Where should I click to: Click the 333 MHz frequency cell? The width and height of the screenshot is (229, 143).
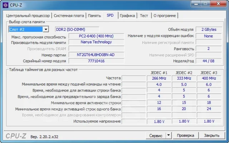tap(184, 78)
